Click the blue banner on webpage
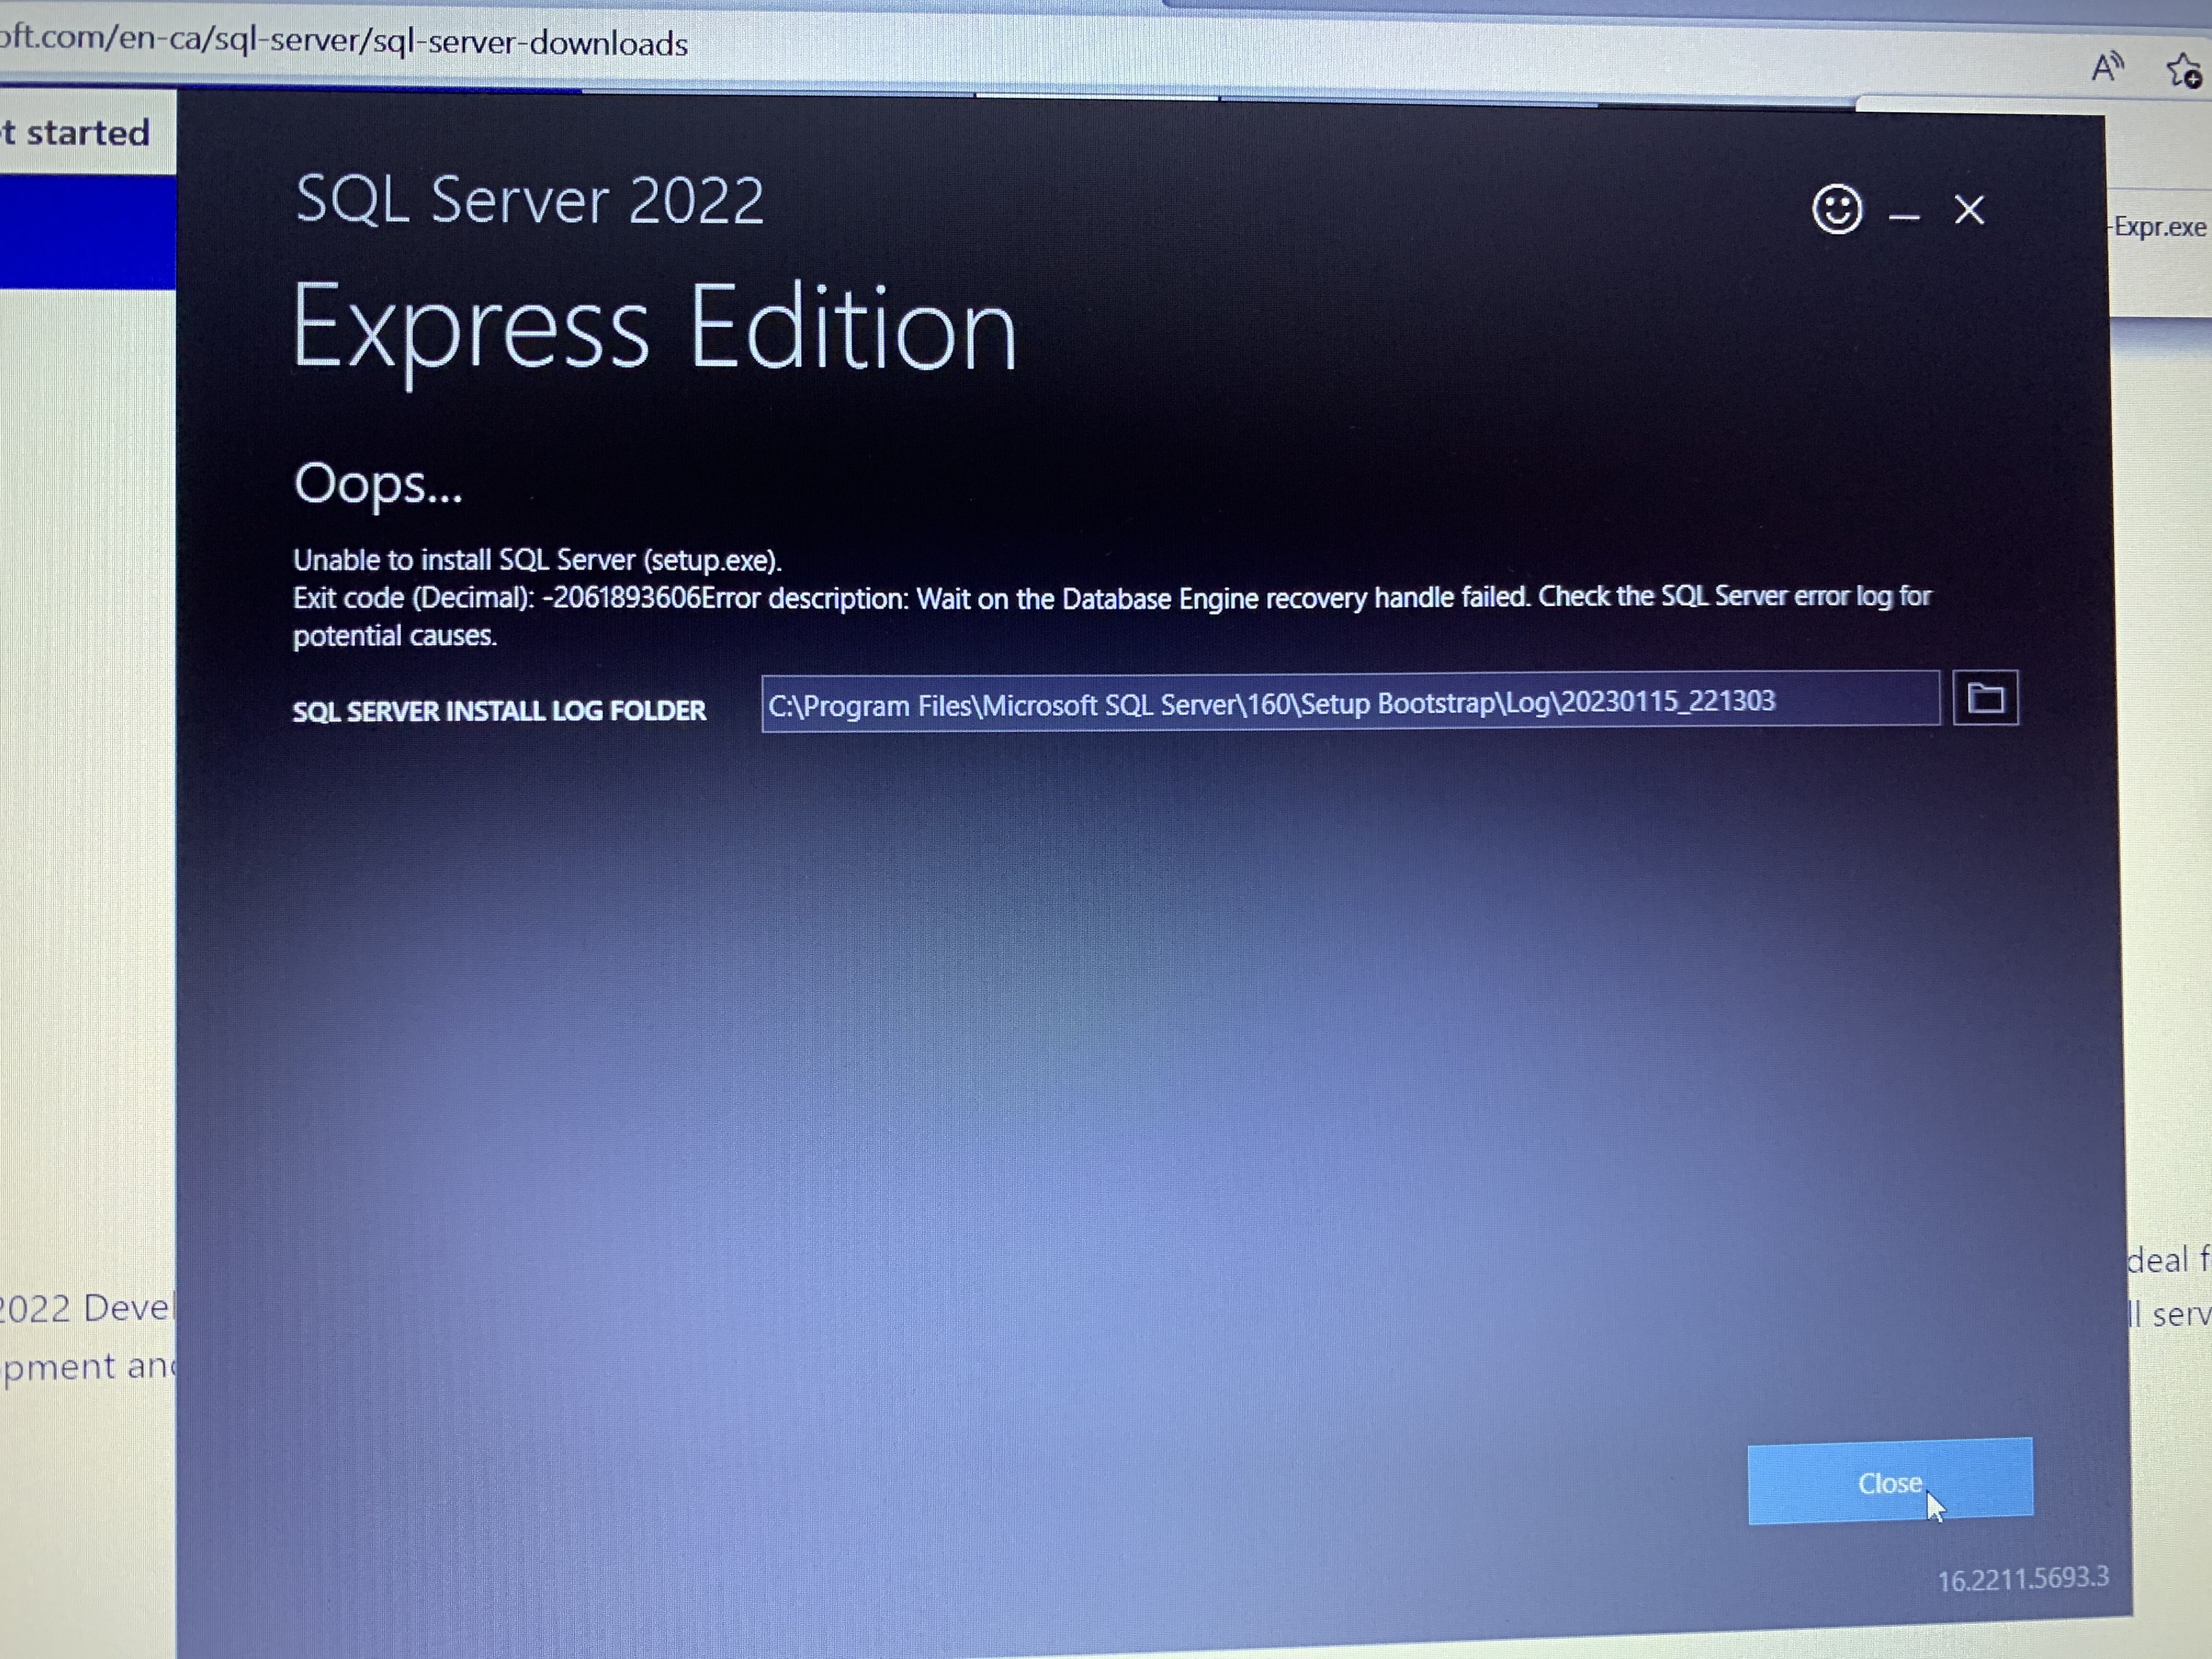This screenshot has height=1659, width=2212. tap(88, 232)
